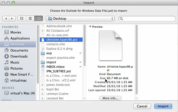Go back with the left arrow button

[6, 18]
